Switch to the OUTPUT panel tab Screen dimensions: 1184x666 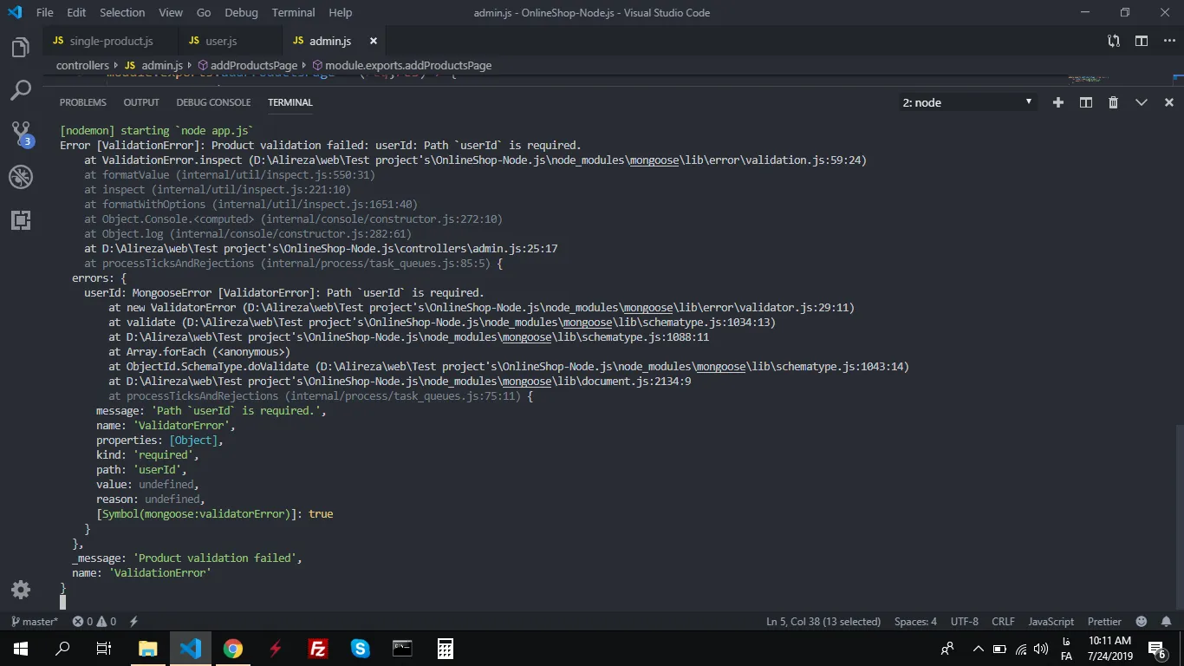pyautogui.click(x=141, y=102)
